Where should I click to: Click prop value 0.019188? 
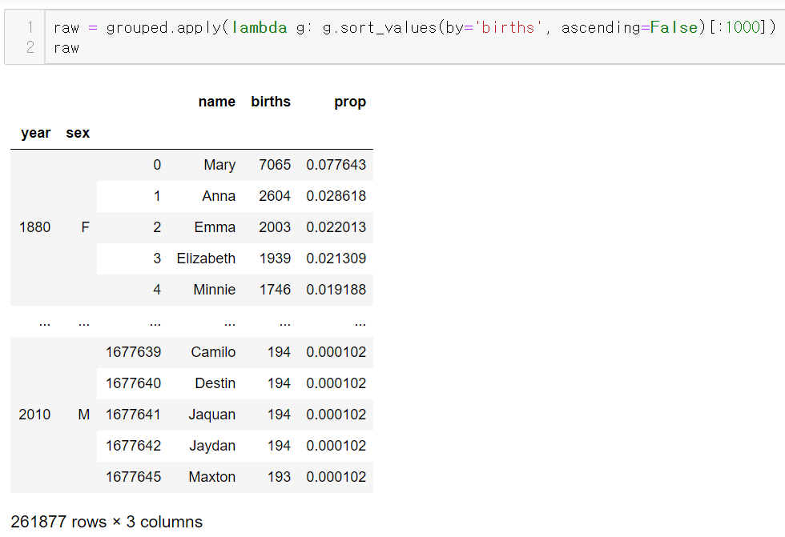click(336, 290)
